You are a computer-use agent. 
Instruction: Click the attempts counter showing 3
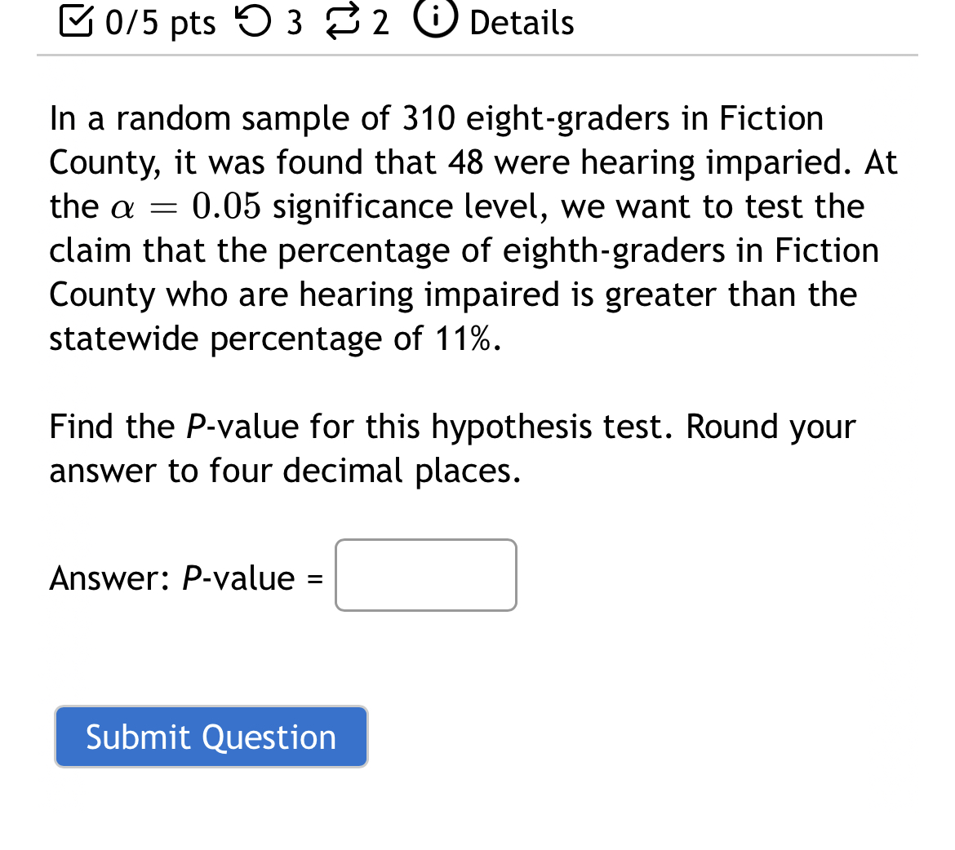294,22
